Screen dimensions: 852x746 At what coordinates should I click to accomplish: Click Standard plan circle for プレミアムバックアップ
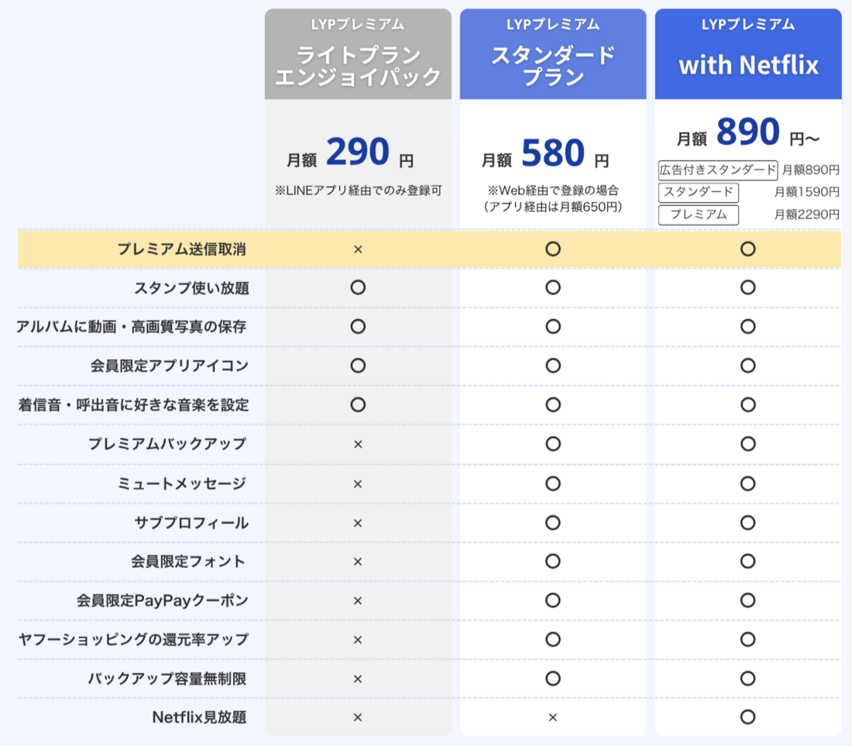553,444
